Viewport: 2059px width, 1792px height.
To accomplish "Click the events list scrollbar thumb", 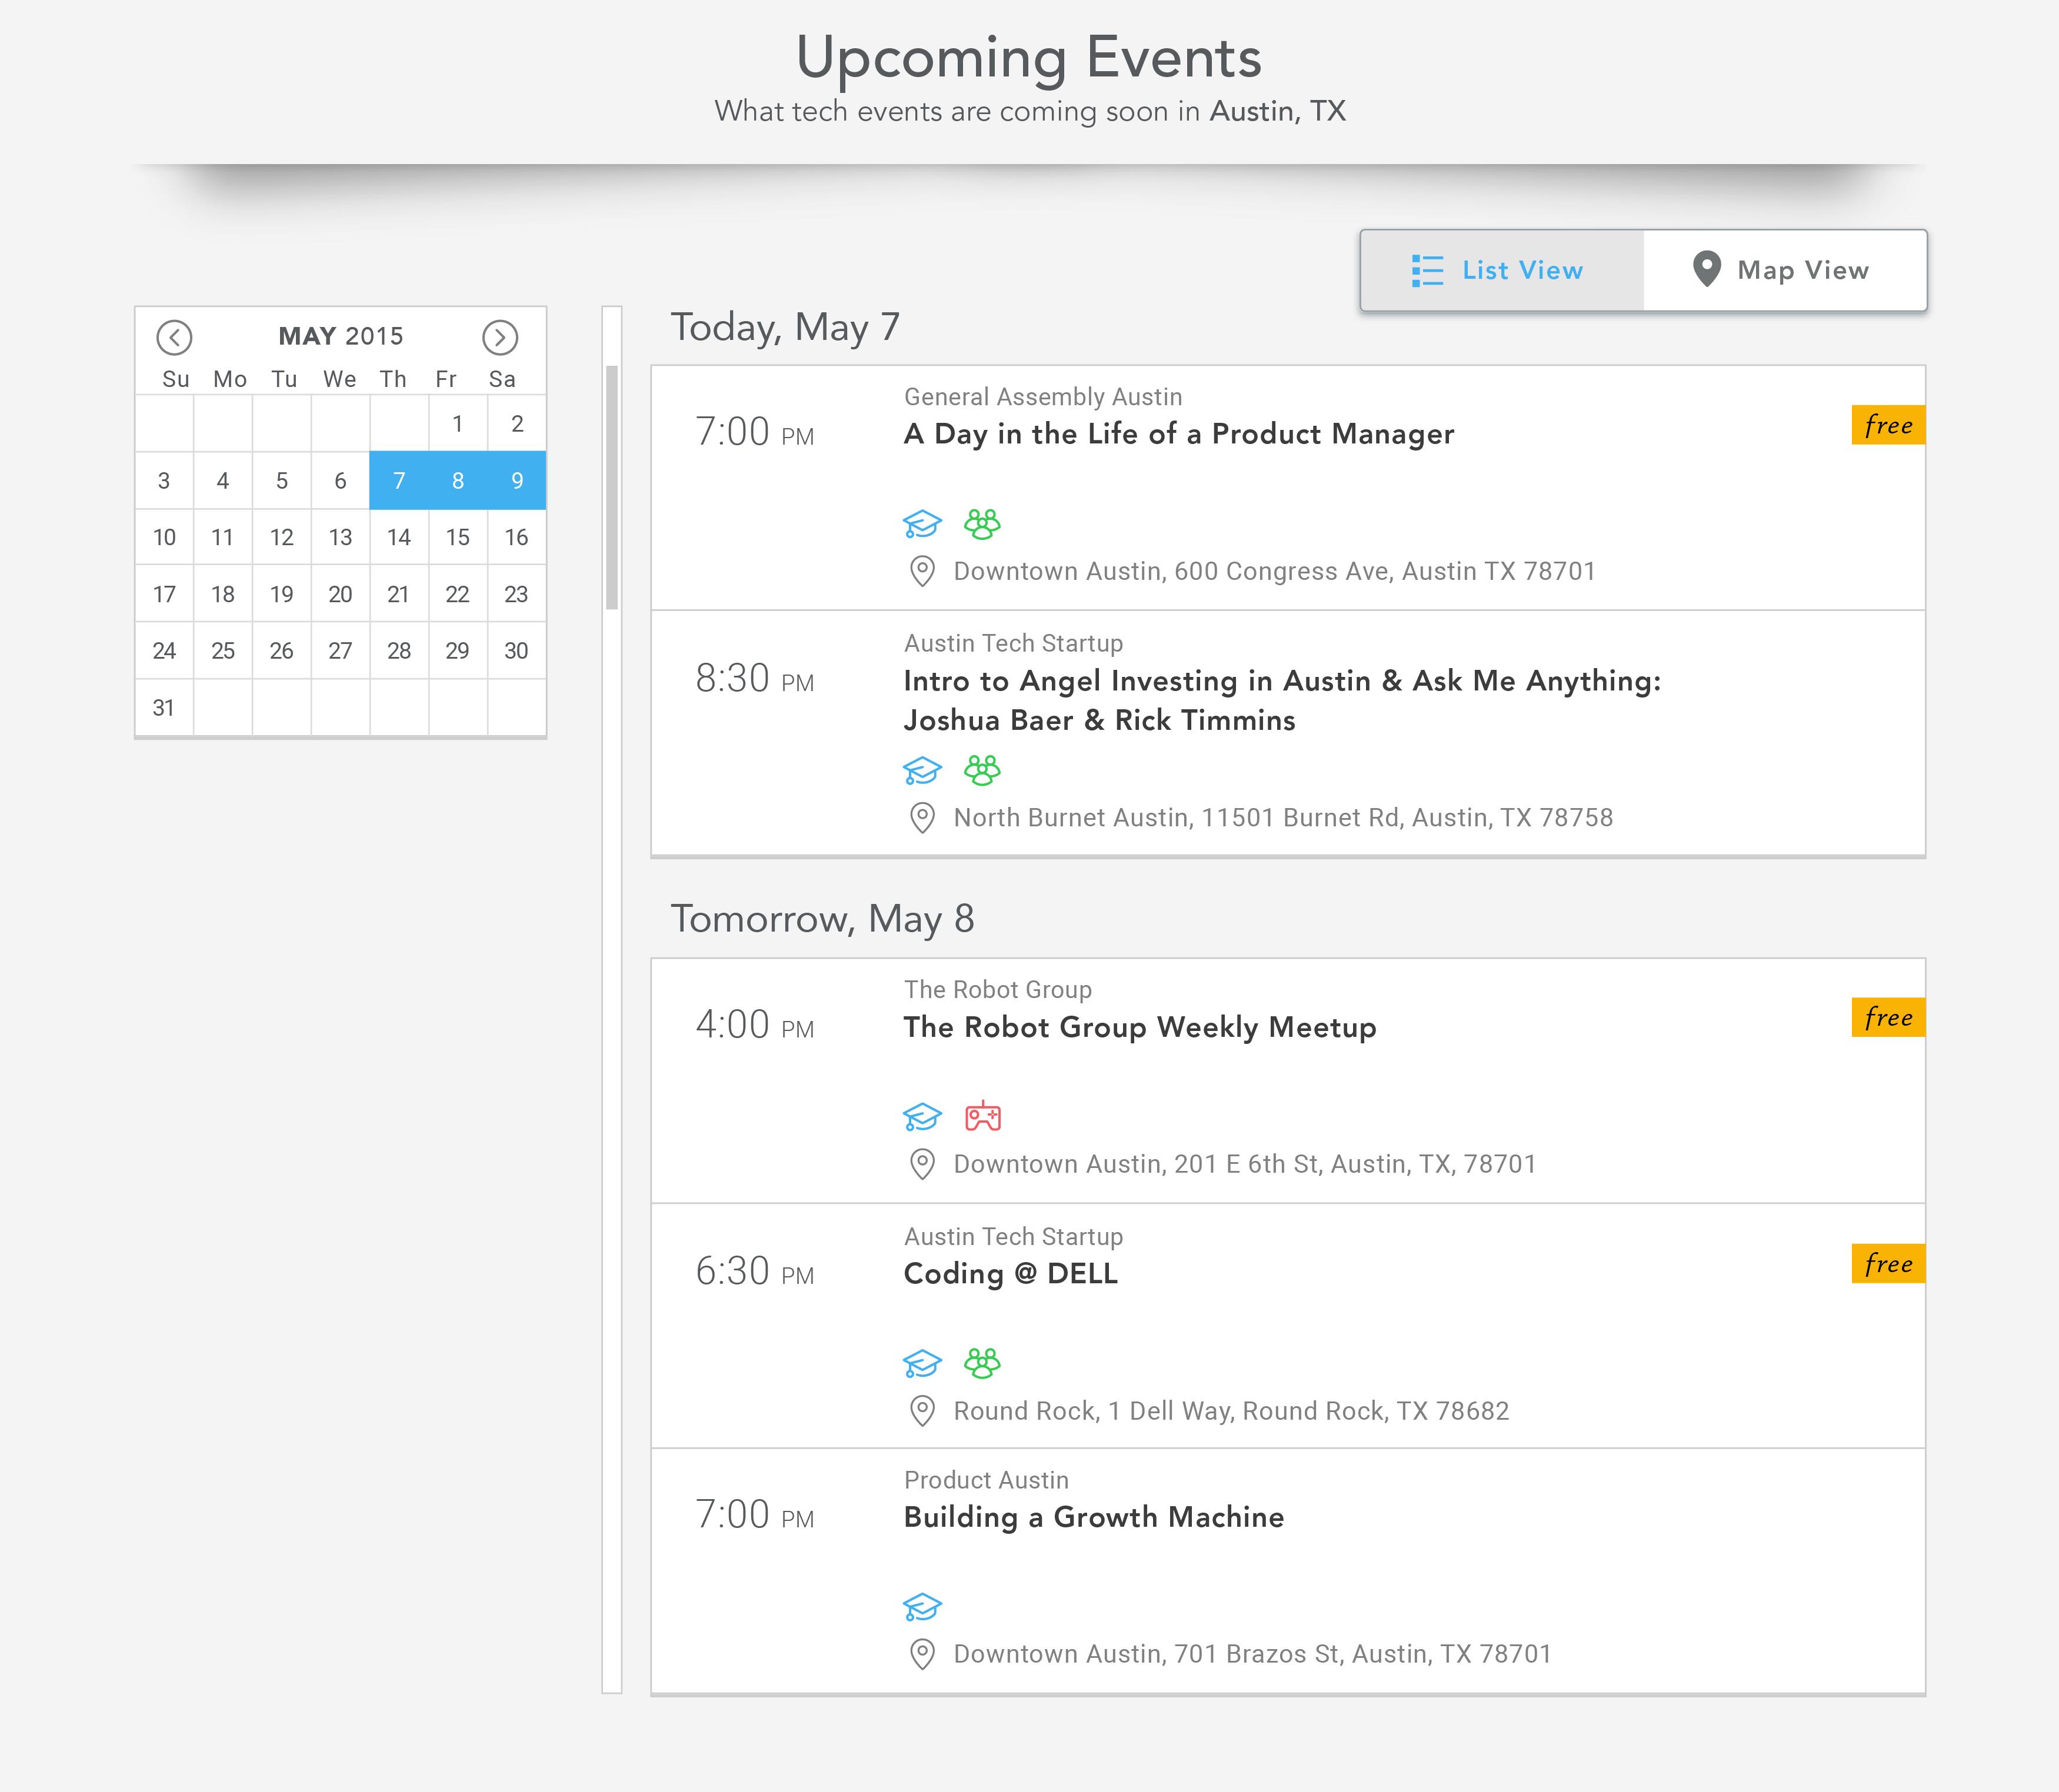I will pyautogui.click(x=611, y=488).
